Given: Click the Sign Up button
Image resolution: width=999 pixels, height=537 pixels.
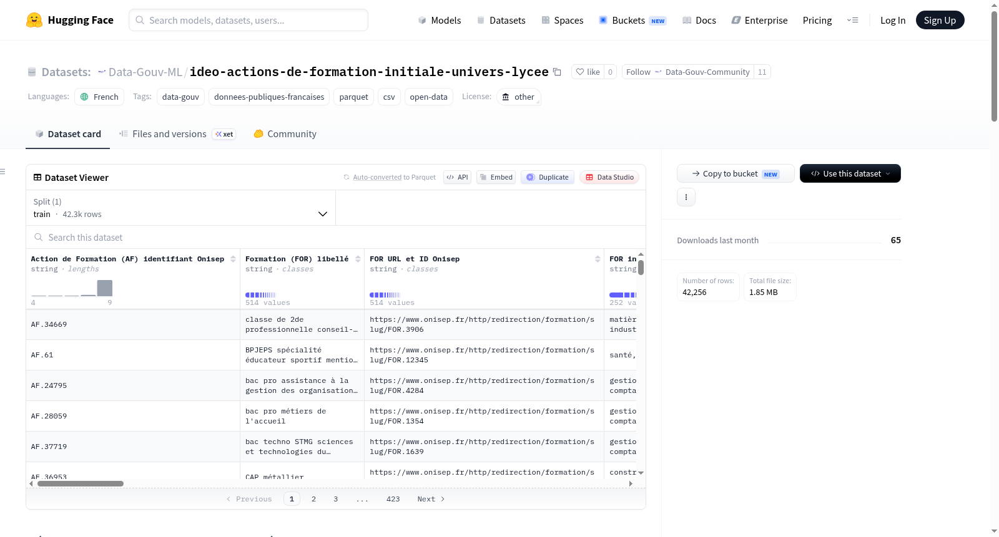Looking at the screenshot, I should 940,20.
